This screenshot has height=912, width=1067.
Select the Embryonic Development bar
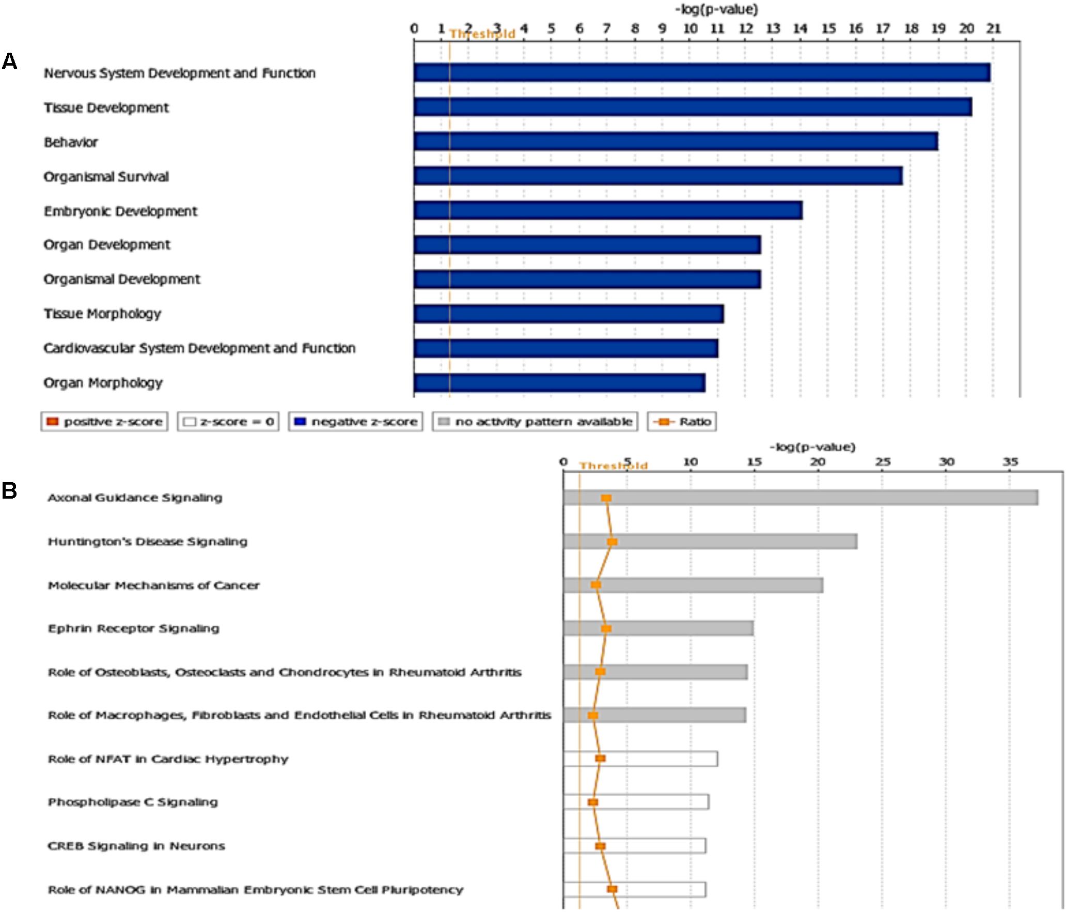click(608, 210)
